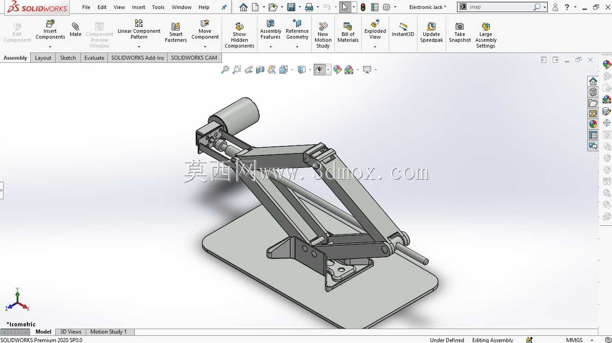
Task: Open Reference Geometry tool
Action: pos(297,30)
